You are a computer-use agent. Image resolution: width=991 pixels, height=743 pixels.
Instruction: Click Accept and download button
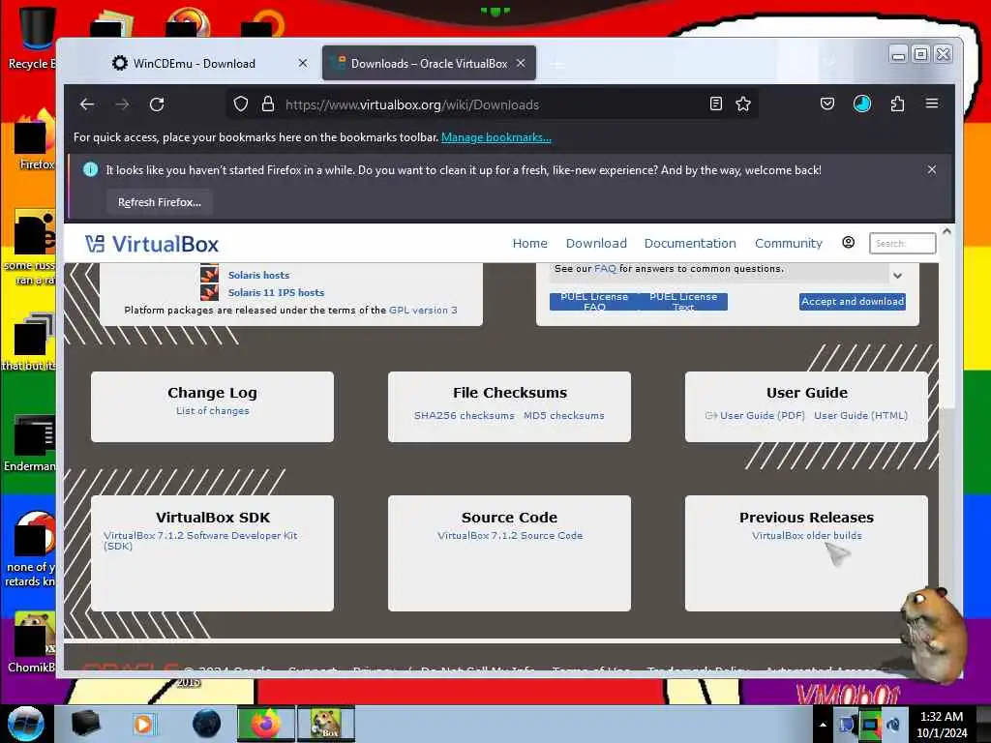pyautogui.click(x=852, y=302)
